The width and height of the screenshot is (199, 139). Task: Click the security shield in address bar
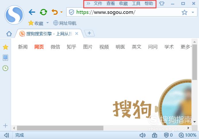pyautogui.click(x=71, y=12)
